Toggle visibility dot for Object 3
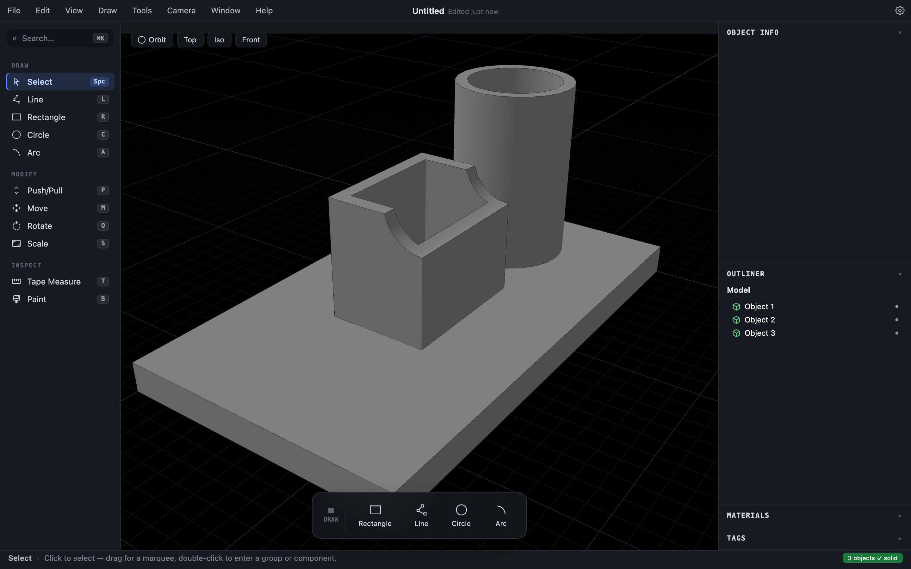This screenshot has width=911, height=569. pos(897,333)
